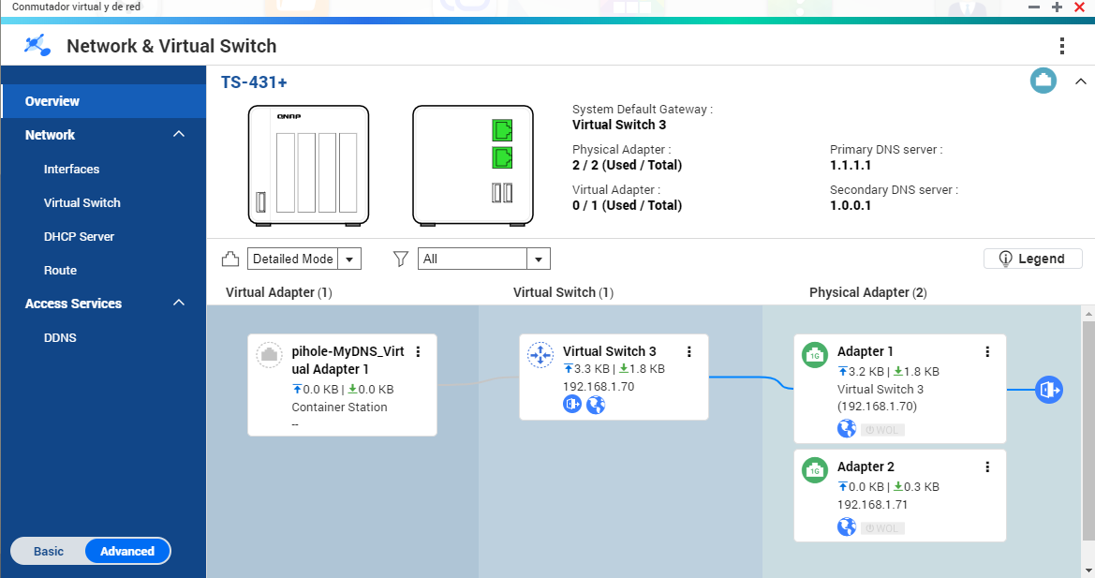Open the Detailed Mode dropdown
The image size is (1095, 578).
pyautogui.click(x=304, y=259)
